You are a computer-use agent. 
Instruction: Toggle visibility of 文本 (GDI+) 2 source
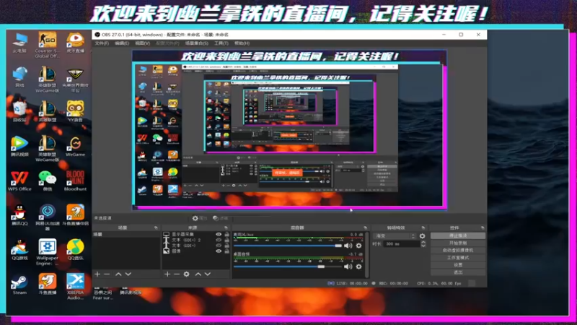point(219,240)
